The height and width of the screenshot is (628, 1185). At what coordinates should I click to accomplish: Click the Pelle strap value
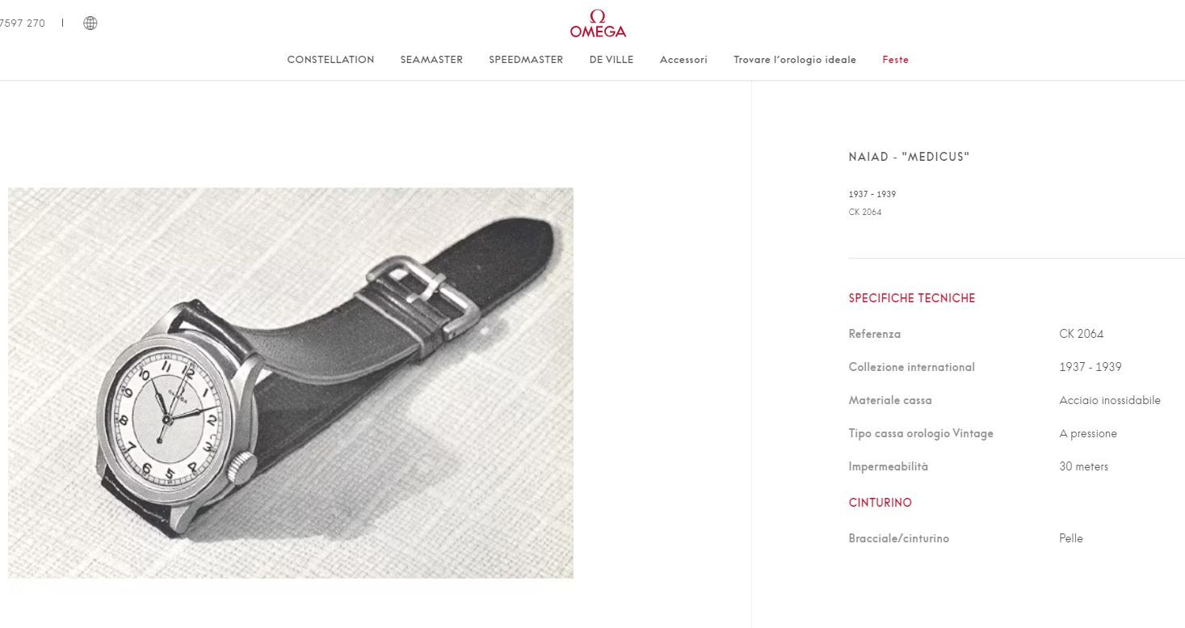tap(1070, 538)
